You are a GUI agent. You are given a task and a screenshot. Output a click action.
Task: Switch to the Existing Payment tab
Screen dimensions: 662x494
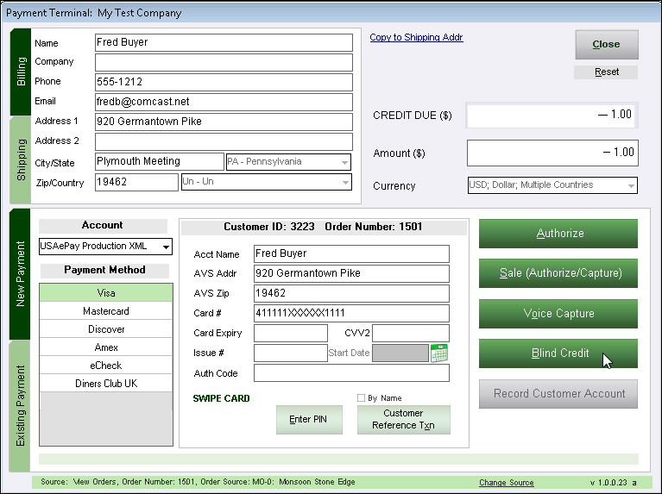coord(21,405)
